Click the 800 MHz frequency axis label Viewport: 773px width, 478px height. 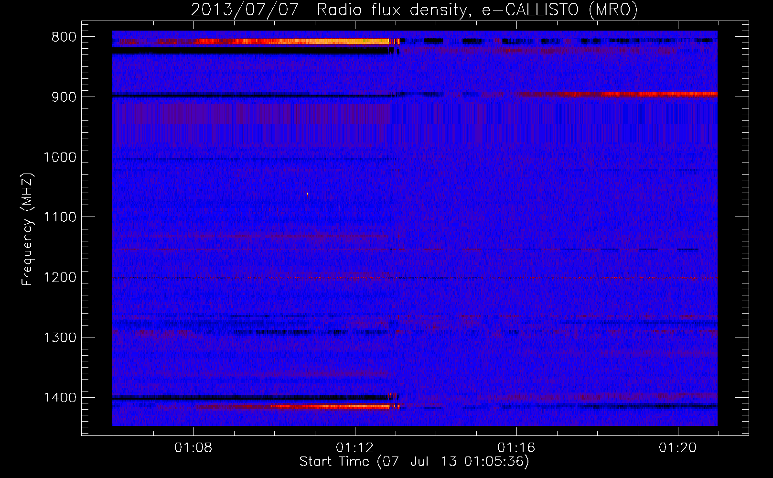[64, 37]
